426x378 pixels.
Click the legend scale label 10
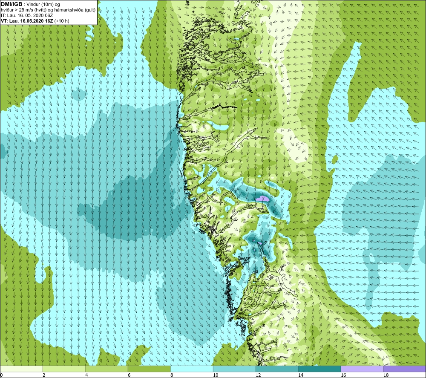[216, 375]
